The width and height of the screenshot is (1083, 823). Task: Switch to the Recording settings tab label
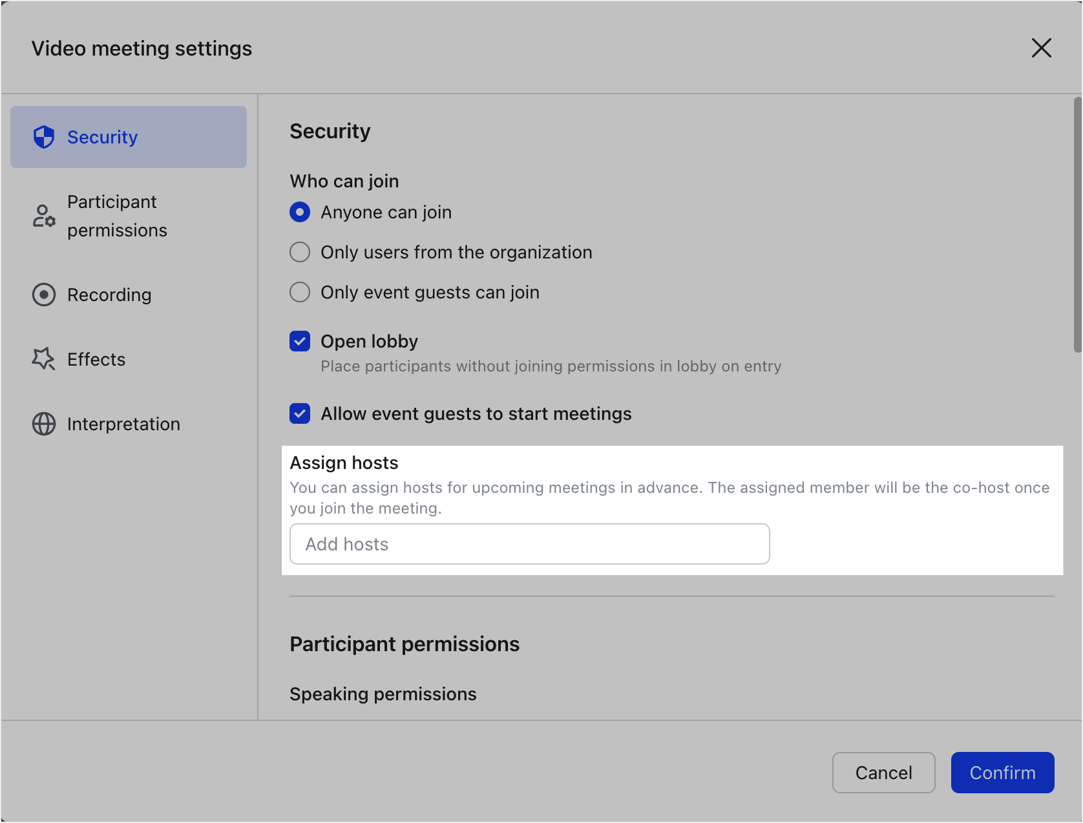tap(109, 295)
